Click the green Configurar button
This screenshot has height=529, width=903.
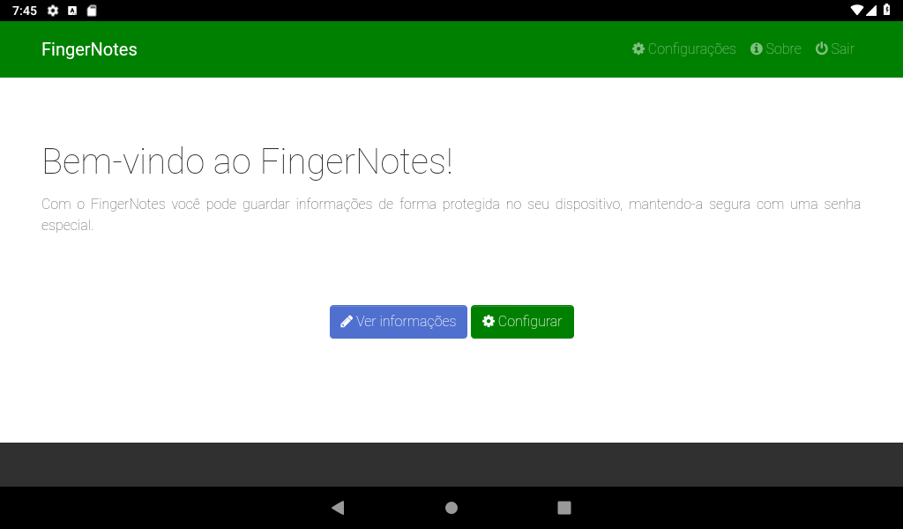tap(522, 322)
